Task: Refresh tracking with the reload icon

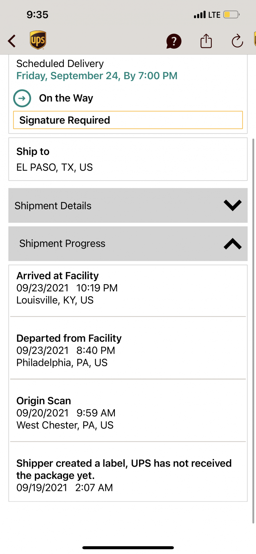Action: (x=237, y=41)
